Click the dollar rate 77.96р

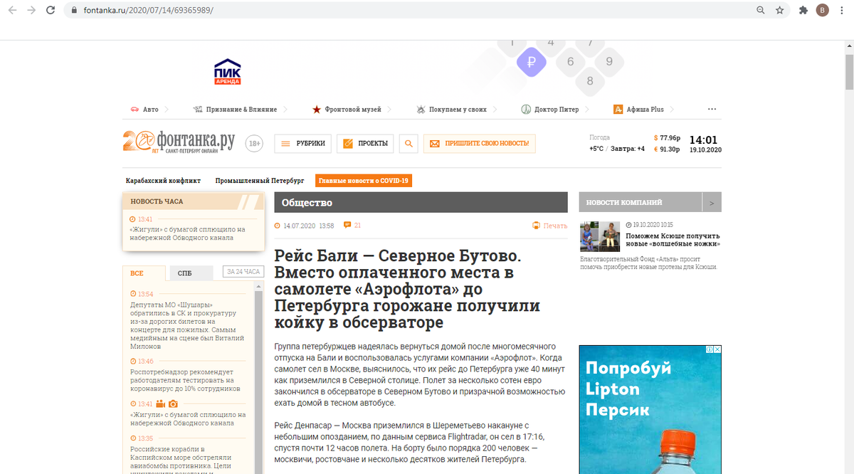click(x=668, y=137)
